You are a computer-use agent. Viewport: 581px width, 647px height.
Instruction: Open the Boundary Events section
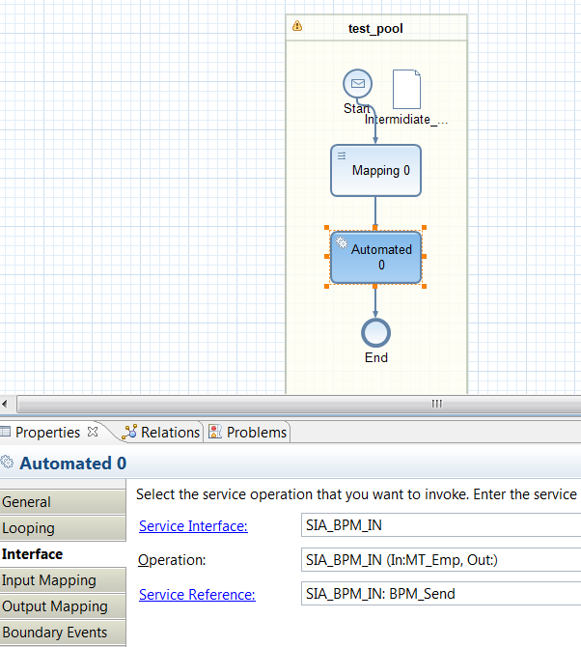(63, 633)
